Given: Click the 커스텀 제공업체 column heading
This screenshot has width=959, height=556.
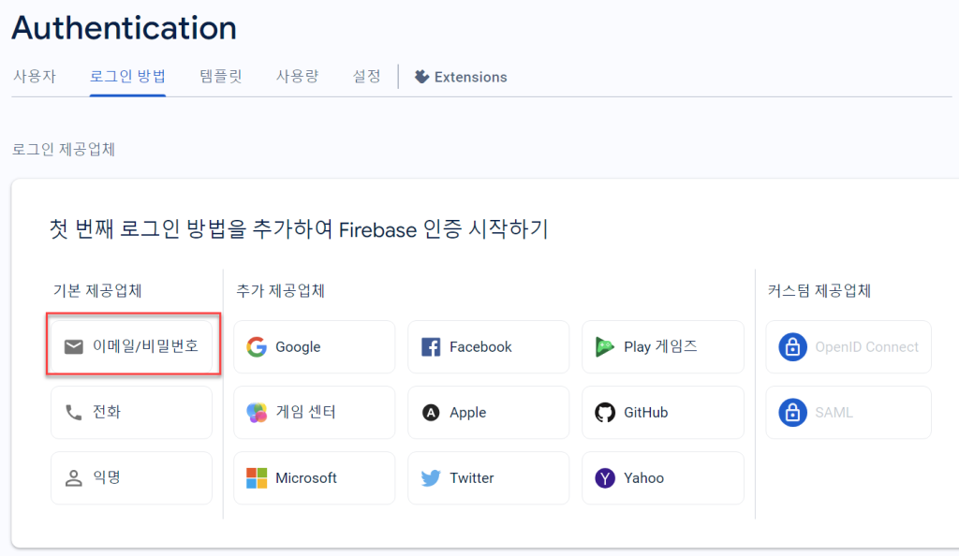Looking at the screenshot, I should (819, 291).
